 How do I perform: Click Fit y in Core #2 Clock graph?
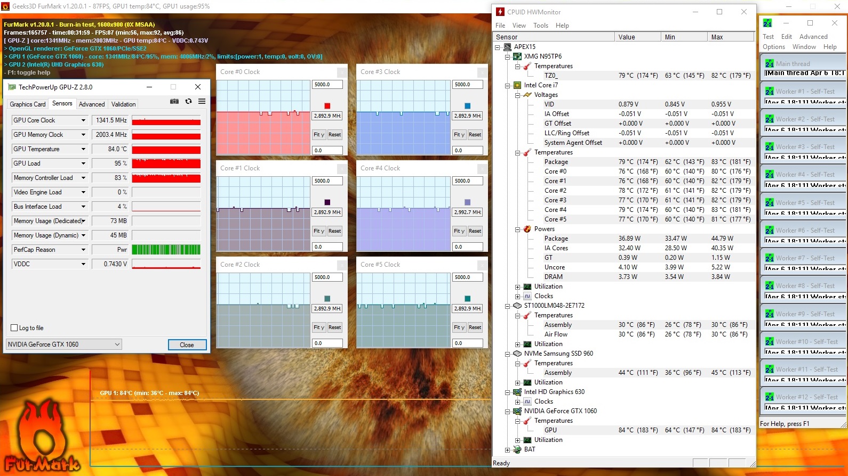pyautogui.click(x=319, y=327)
